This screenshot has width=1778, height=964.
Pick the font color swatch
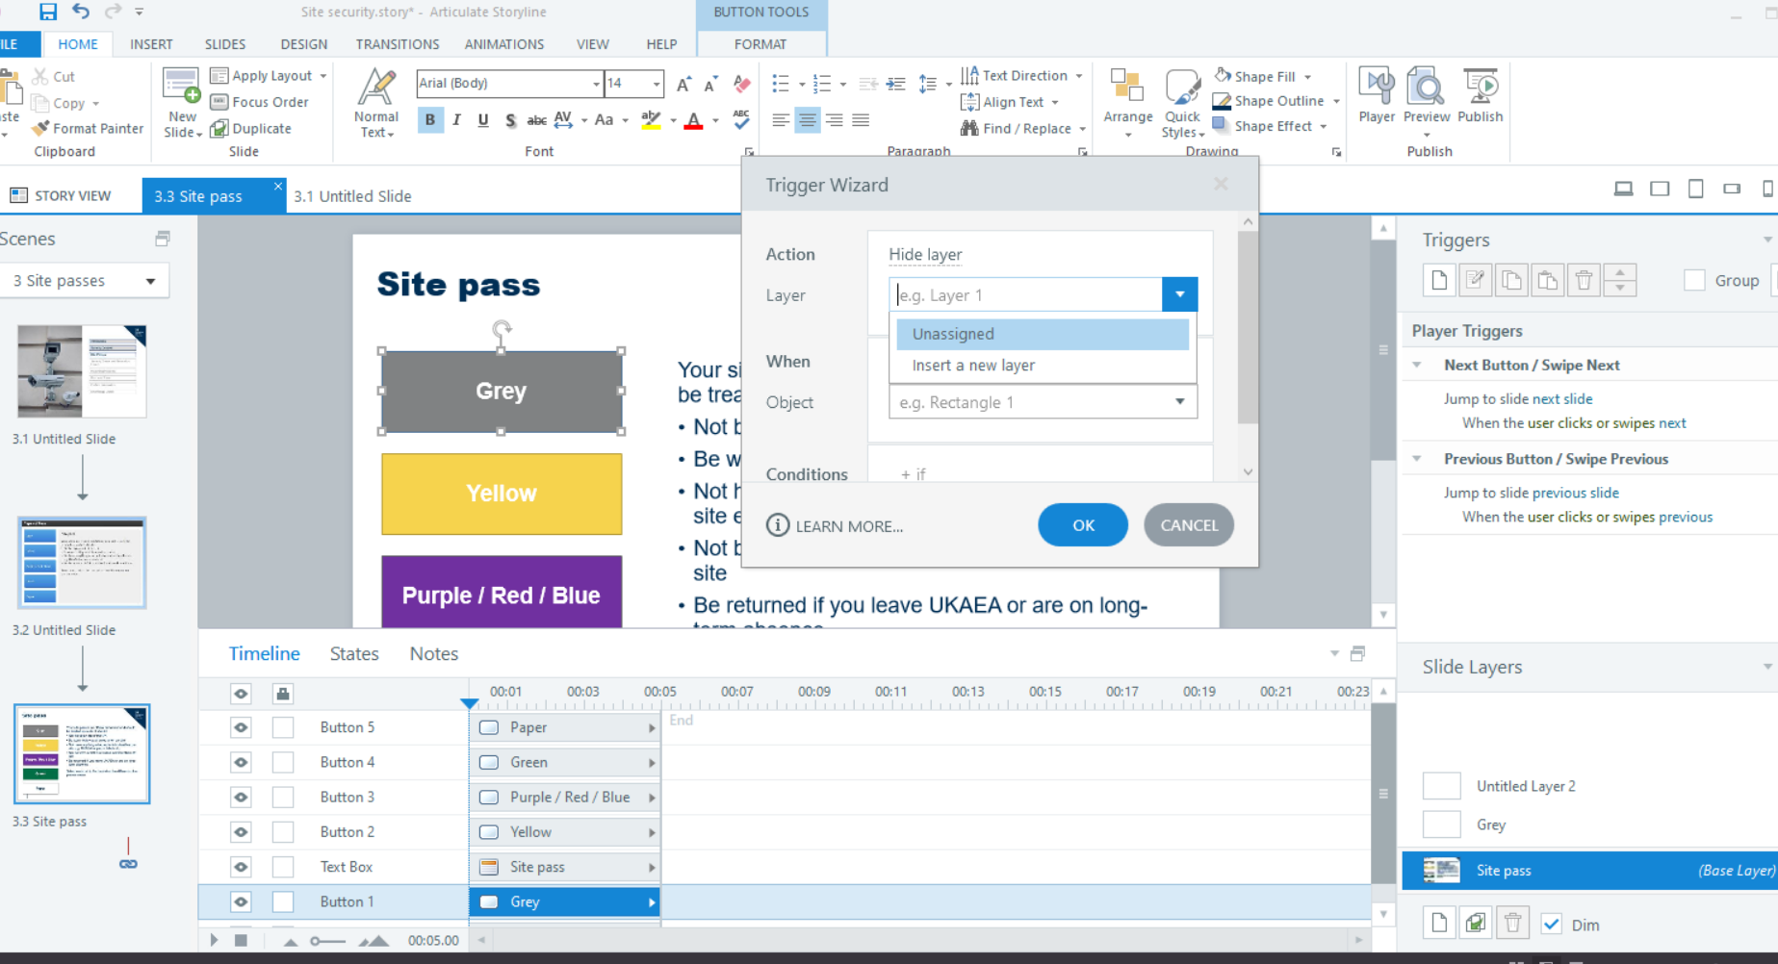click(693, 120)
